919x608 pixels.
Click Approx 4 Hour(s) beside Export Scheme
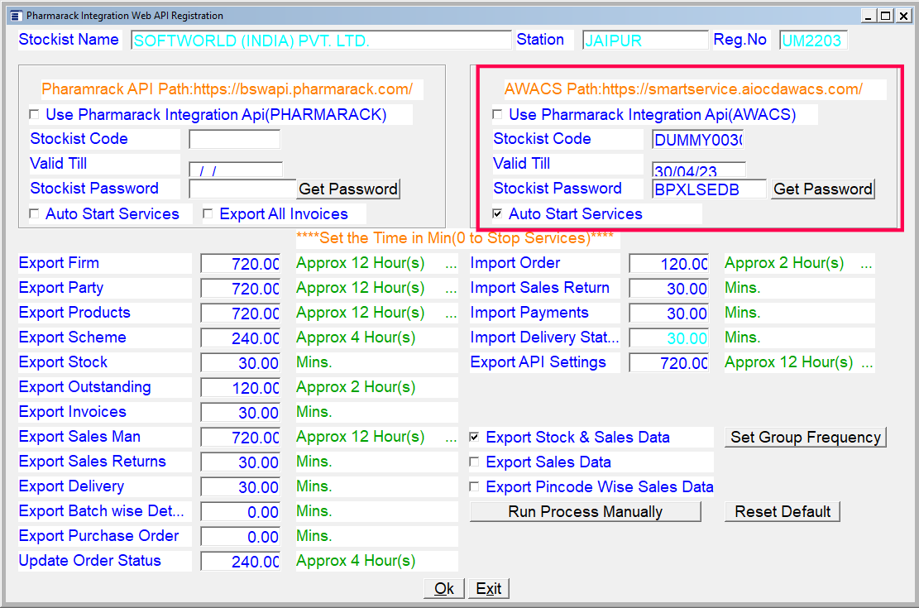point(356,338)
